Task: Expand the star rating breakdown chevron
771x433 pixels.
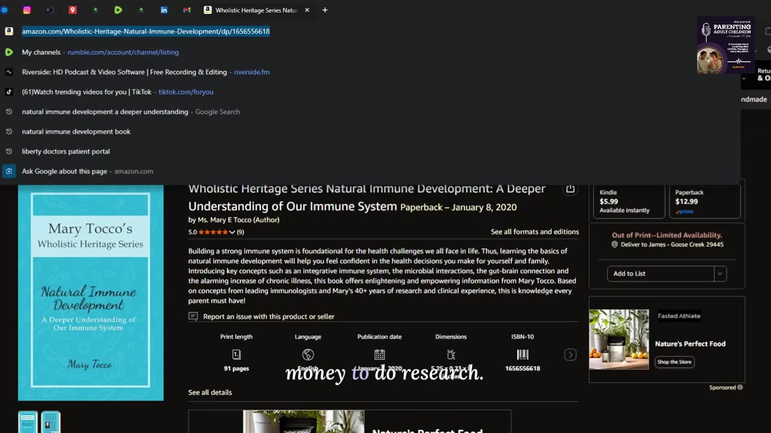Action: [232, 232]
